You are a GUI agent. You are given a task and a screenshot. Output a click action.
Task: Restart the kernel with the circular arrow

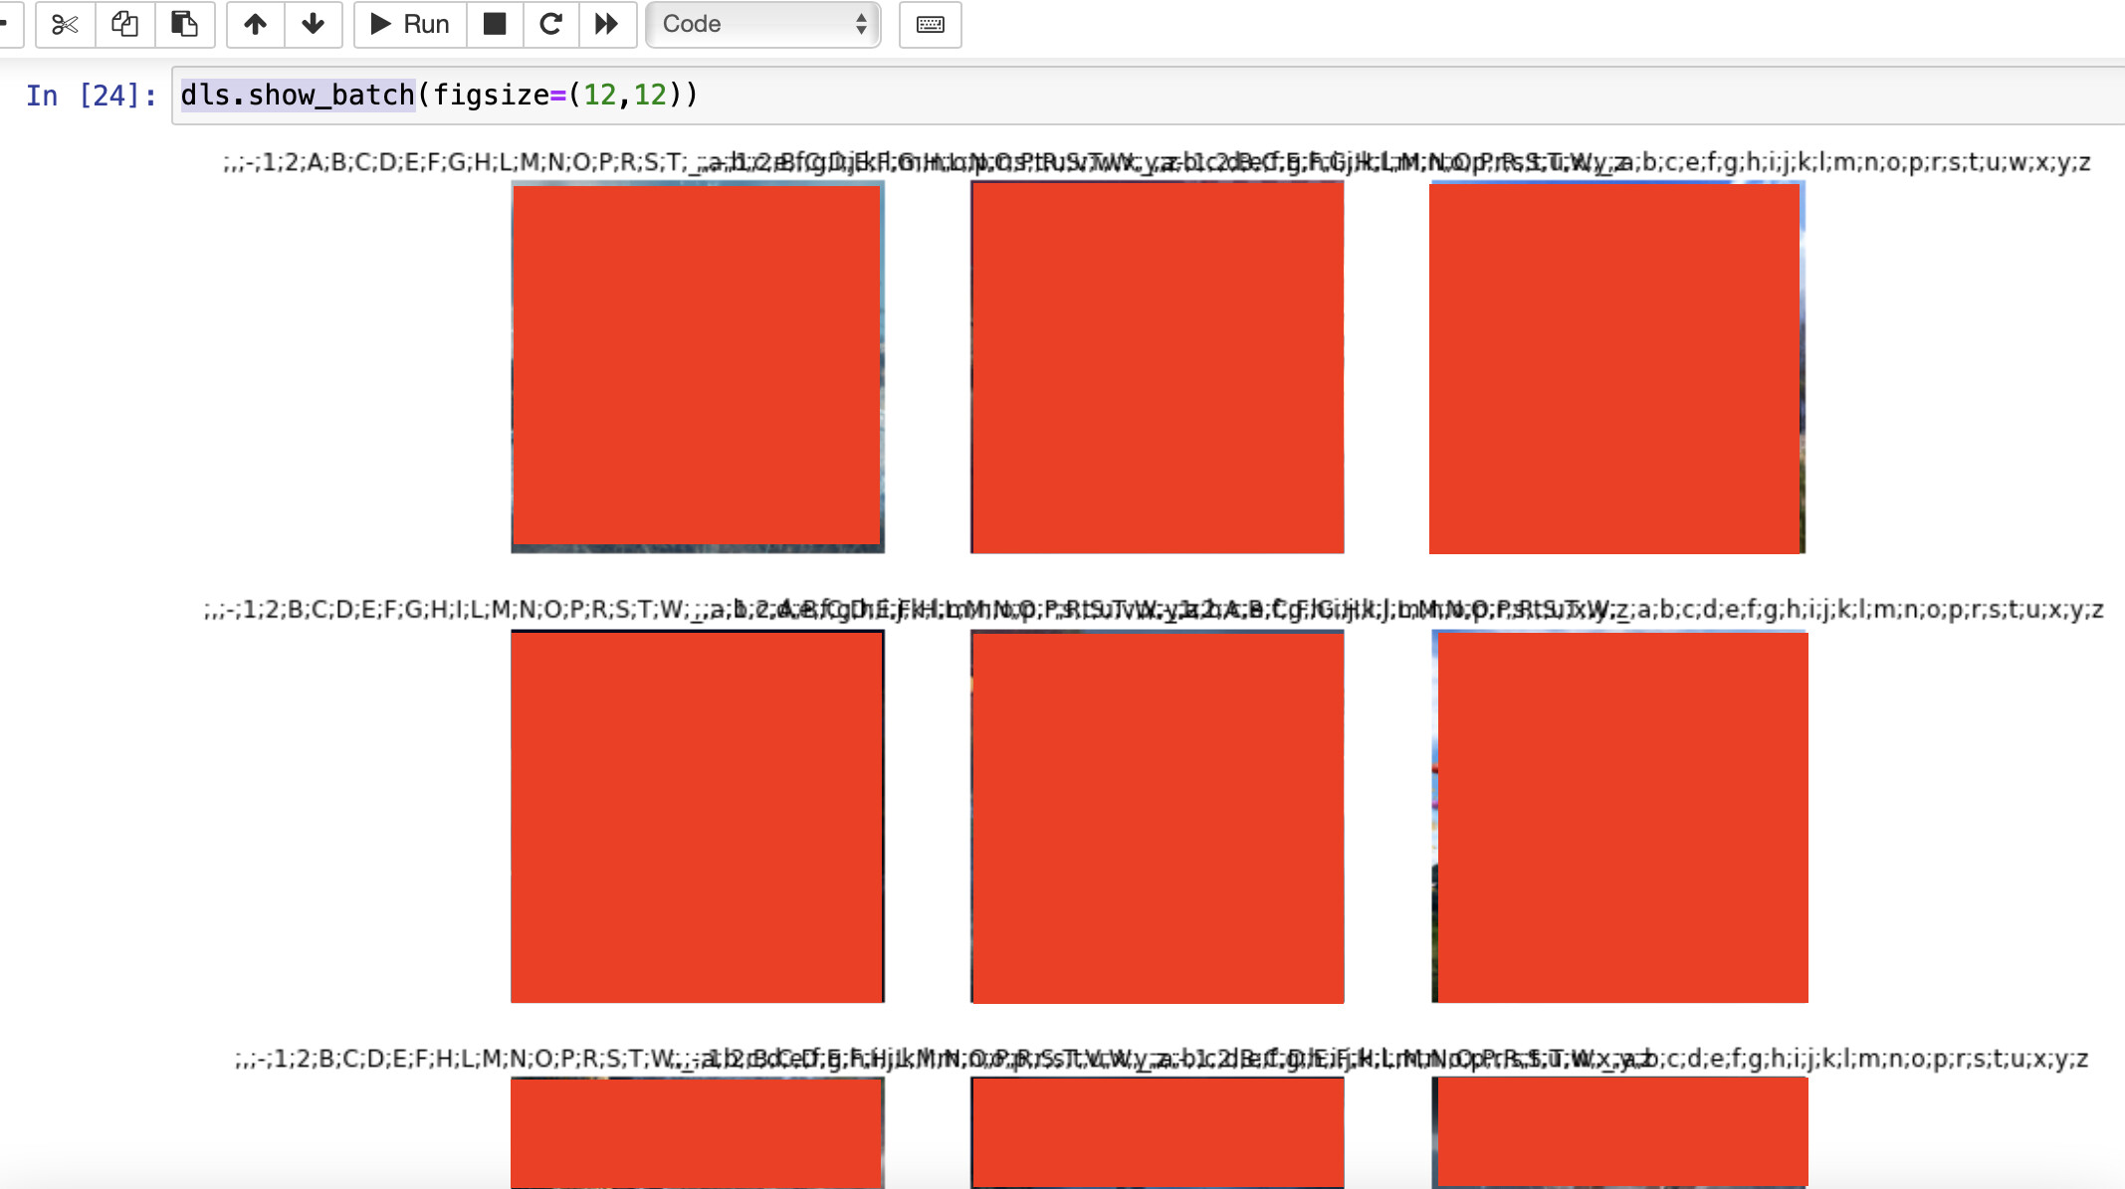click(550, 24)
